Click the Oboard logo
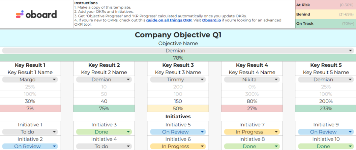The width and height of the screenshot is (356, 150). tap(36, 14)
